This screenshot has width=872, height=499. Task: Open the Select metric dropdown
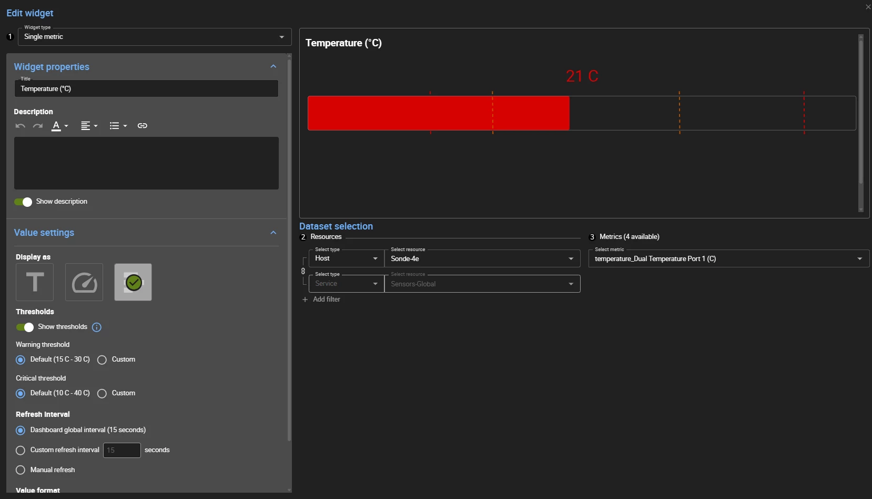[x=728, y=258]
